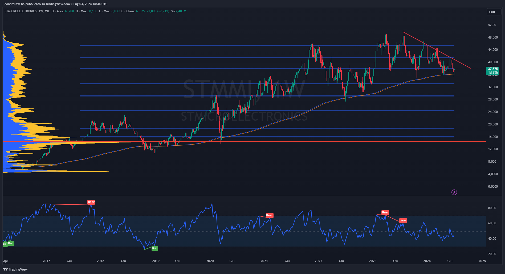
Task: Click the +1,000 (+2,71%) change value
Action: point(158,11)
